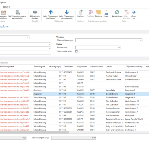The image size is (149, 149).
Task: Click the empty text field under left dropdowns
Action: click(26, 52)
